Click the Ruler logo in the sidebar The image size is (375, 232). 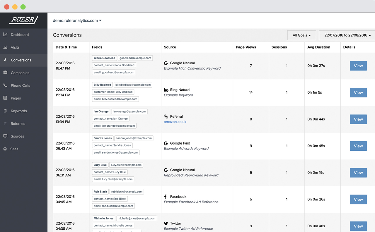coord(23,20)
